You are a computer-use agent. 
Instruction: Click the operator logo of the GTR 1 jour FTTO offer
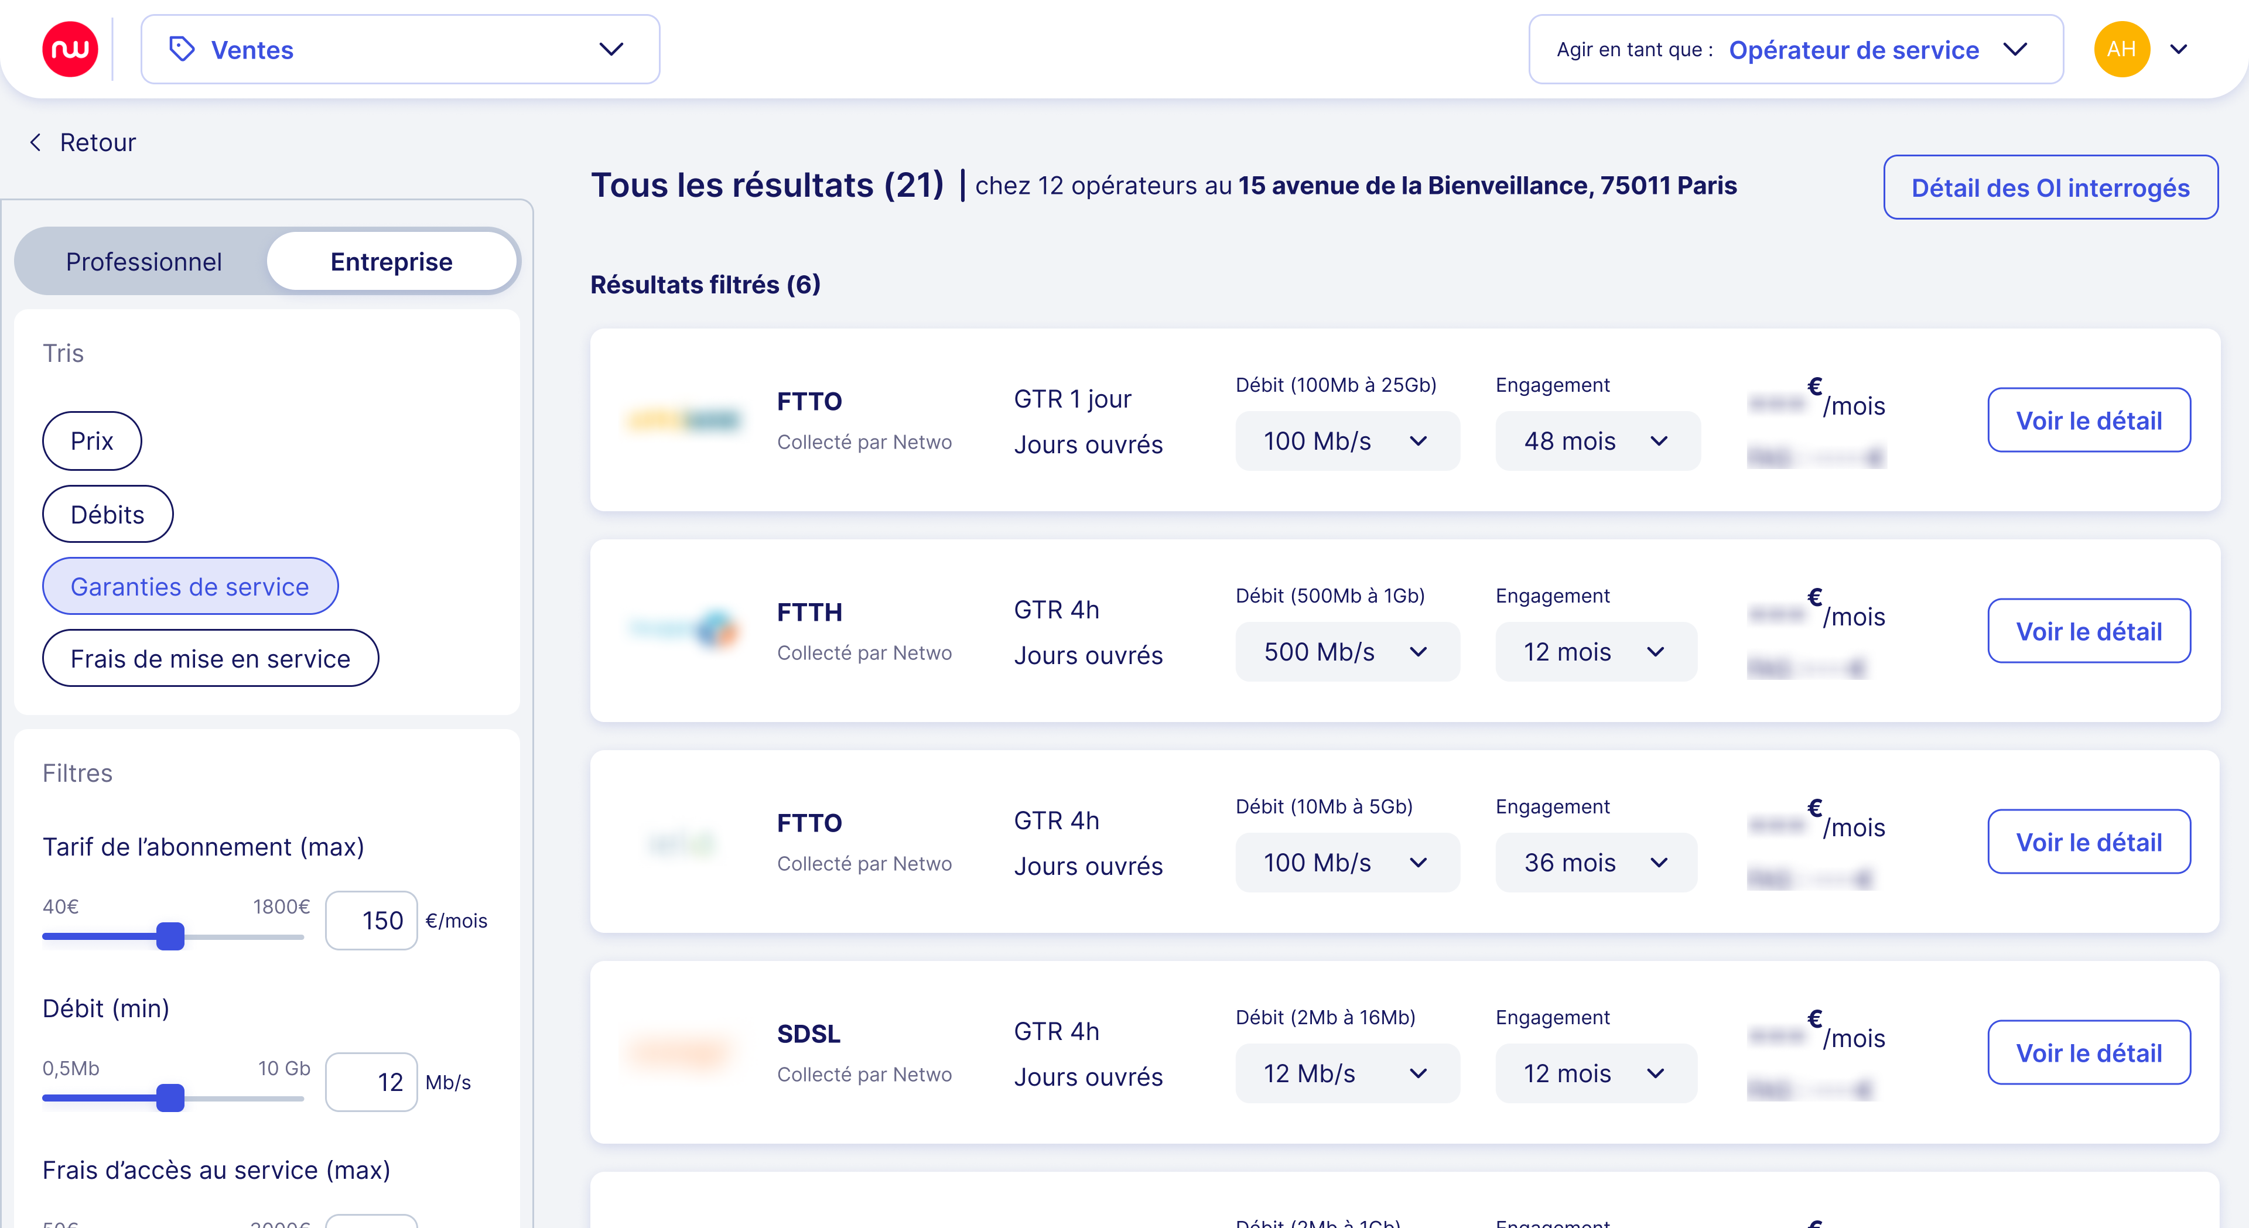(x=683, y=420)
